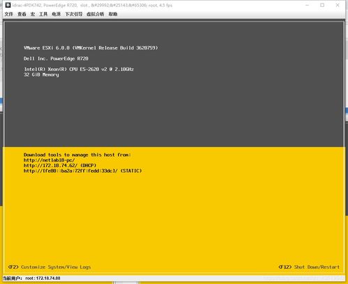Open the 工具 menu
This screenshot has height=284, width=348.
coord(43,14)
